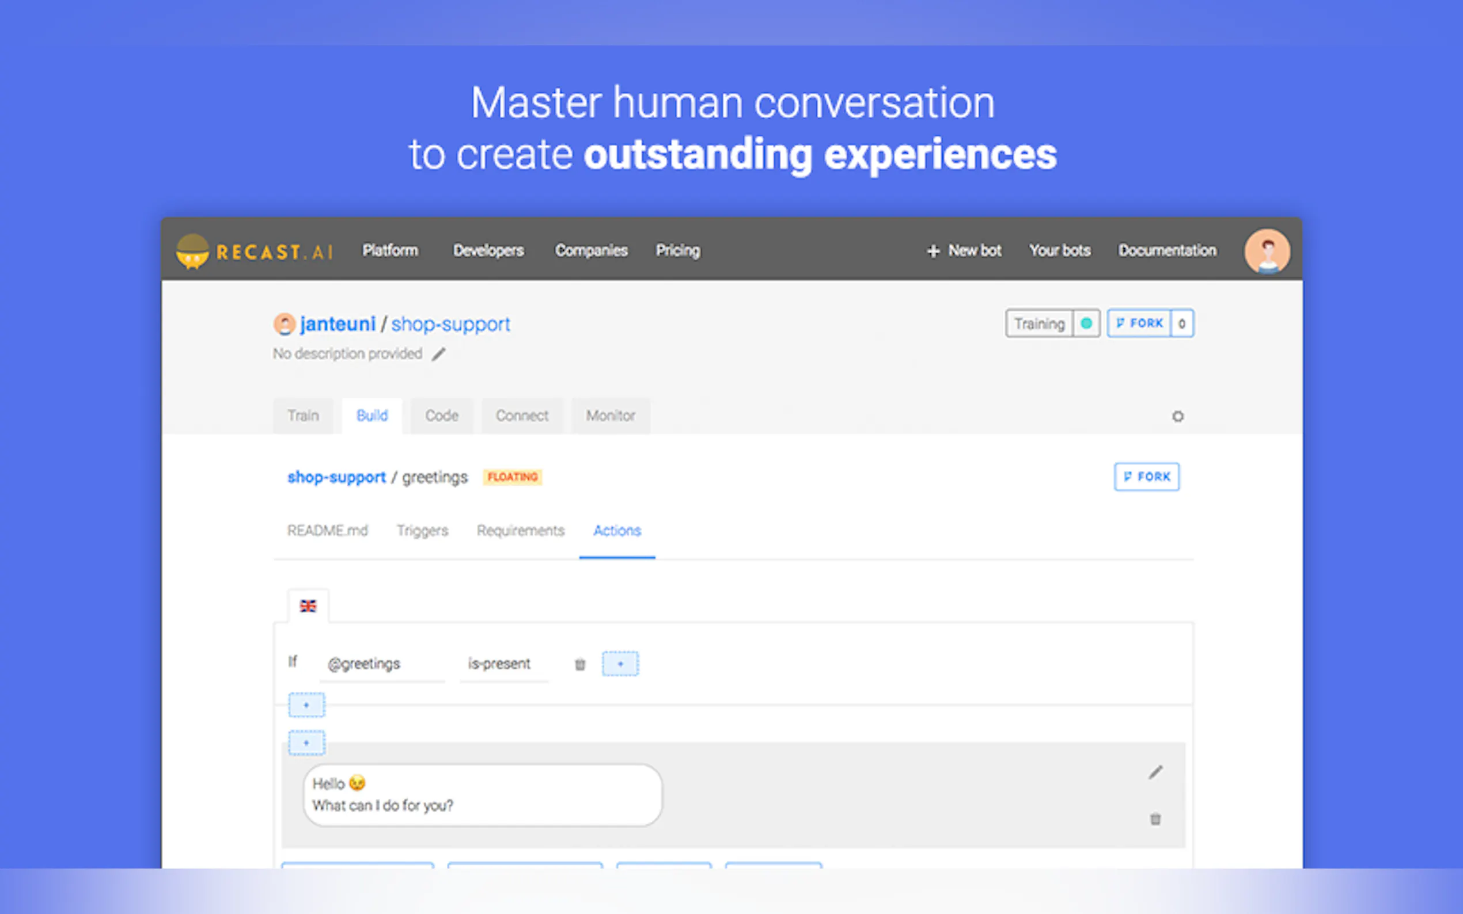The width and height of the screenshot is (1463, 914).
Task: Click the description edit pencil icon
Action: pos(438,354)
